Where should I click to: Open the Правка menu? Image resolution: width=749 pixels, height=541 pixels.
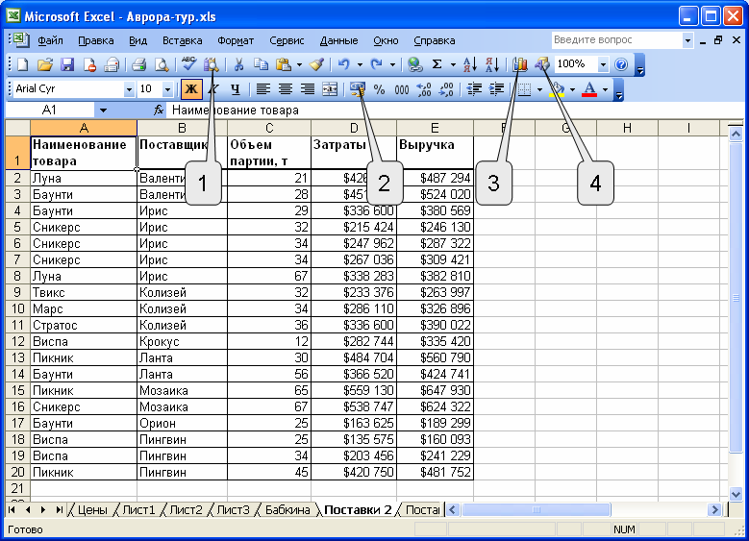point(96,40)
